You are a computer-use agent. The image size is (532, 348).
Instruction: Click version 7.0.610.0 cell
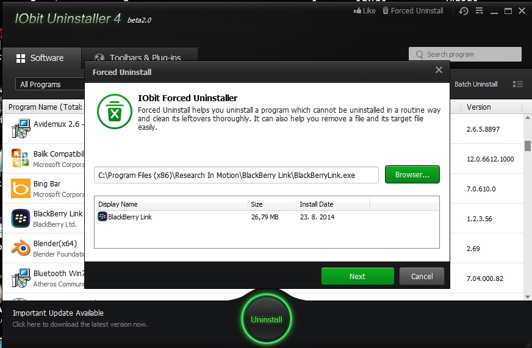click(x=481, y=189)
